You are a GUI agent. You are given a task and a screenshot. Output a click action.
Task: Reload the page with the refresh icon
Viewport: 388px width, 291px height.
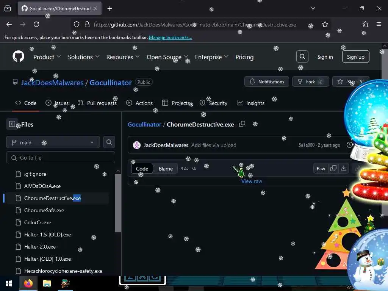[36, 24]
